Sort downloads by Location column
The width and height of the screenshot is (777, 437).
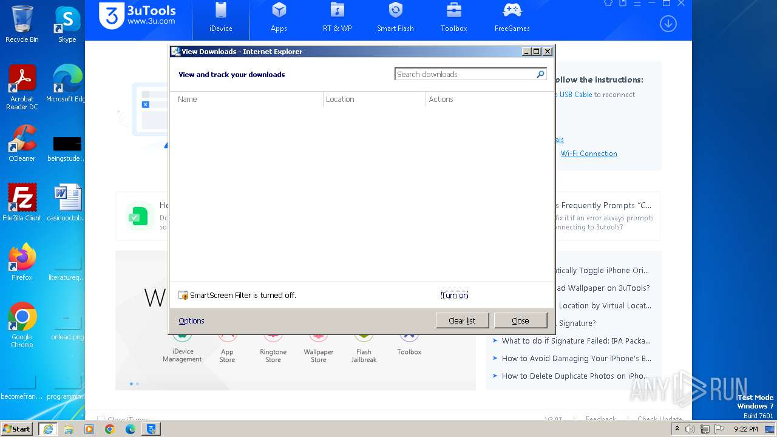[x=375, y=99]
